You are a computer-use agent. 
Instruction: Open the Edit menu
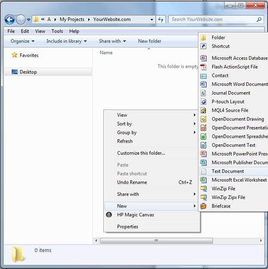pos(25,31)
